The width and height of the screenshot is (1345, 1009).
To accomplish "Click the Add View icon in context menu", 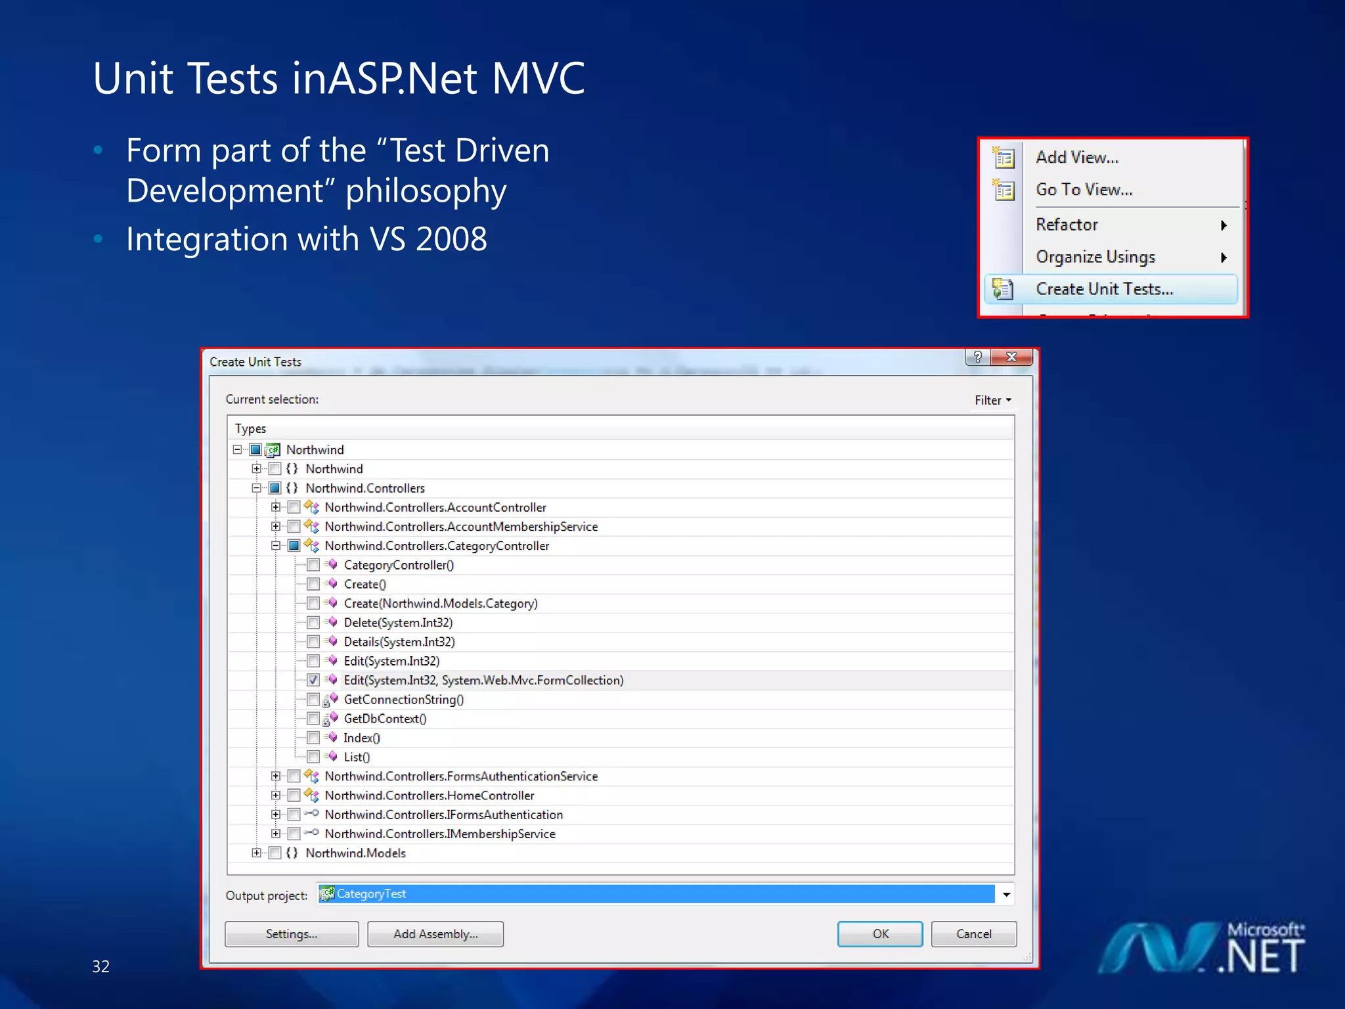I will point(1003,158).
